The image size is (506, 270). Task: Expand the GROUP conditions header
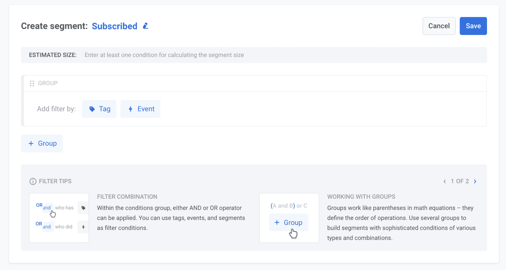(48, 83)
